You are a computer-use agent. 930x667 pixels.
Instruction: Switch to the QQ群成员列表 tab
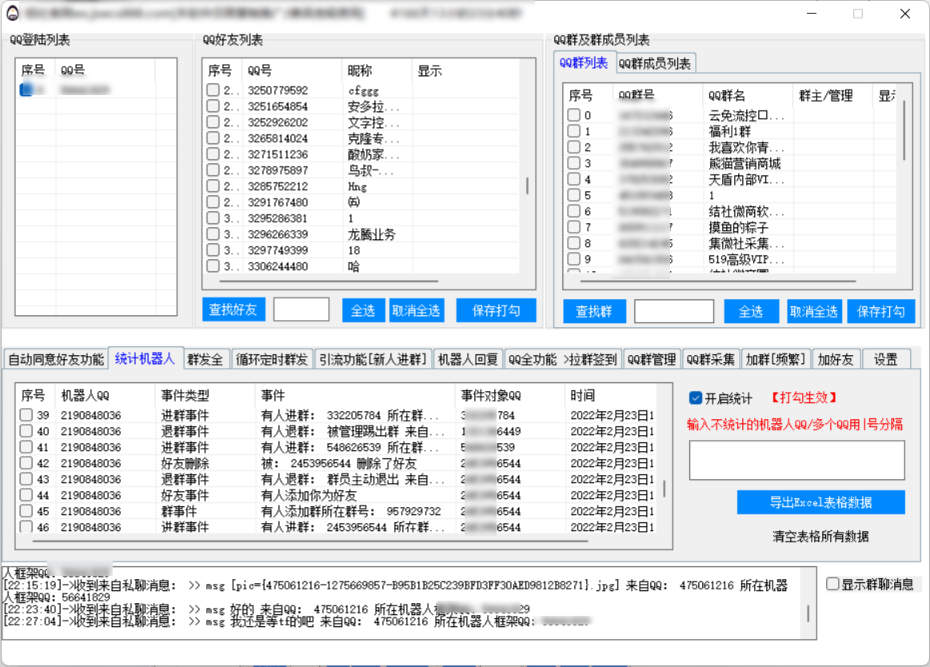point(655,63)
